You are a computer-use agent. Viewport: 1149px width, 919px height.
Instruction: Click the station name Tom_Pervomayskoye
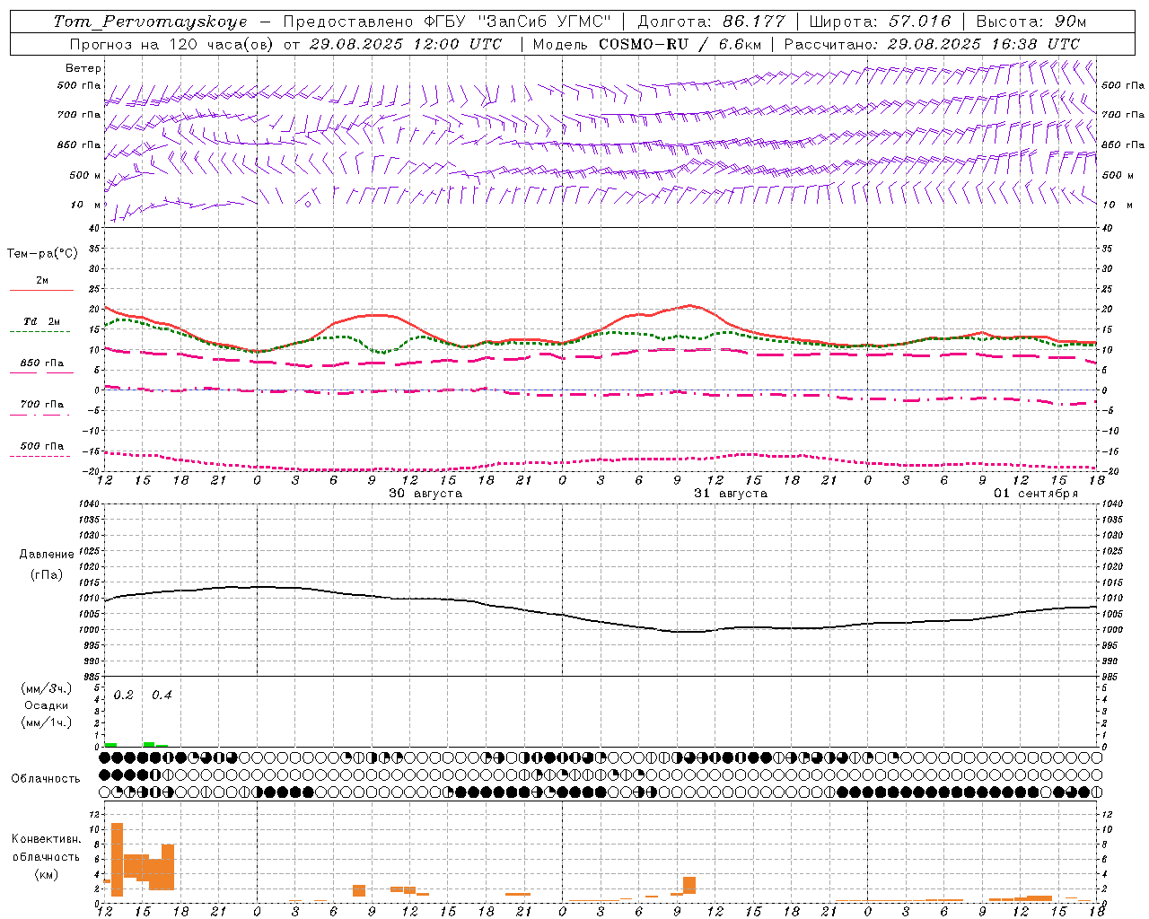150,22
